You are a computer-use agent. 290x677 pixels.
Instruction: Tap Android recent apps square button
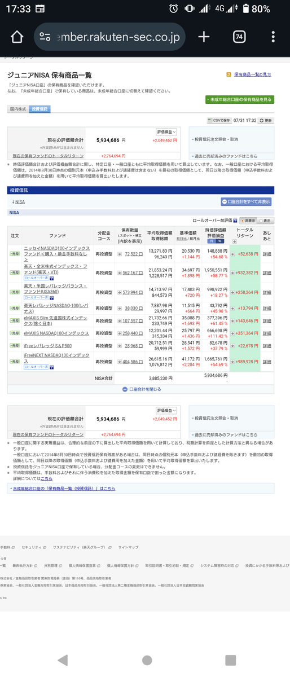point(230,660)
